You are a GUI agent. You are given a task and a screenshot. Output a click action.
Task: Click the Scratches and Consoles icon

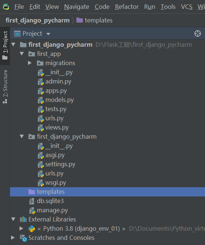(x=23, y=238)
